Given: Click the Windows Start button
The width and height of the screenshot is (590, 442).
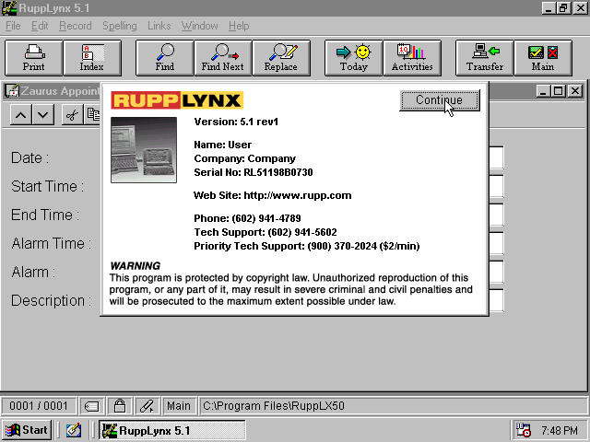Looking at the screenshot, I should pyautogui.click(x=27, y=430).
